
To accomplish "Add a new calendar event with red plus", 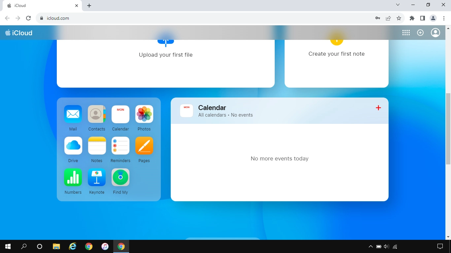I will click(378, 108).
